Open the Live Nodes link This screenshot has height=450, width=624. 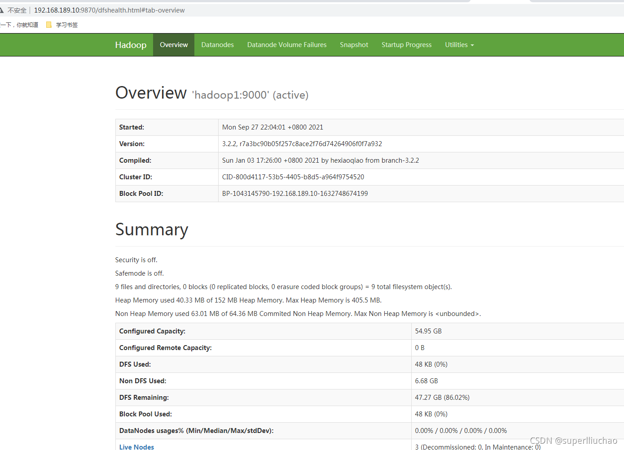click(136, 447)
